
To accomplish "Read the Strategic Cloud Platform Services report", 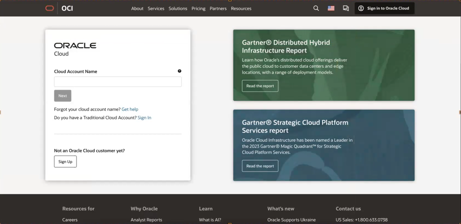I will point(260,166).
